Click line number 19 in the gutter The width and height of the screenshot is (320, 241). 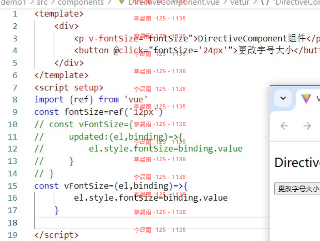[x=12, y=235]
